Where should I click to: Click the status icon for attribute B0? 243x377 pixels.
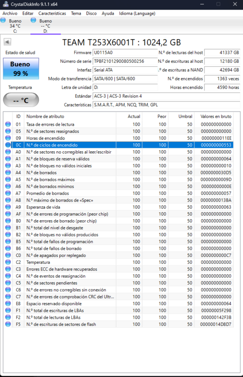click(x=8, y=221)
